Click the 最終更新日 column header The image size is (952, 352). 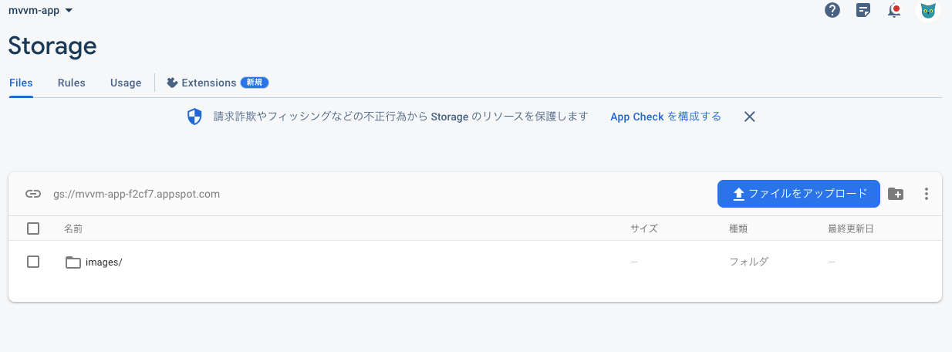850,228
